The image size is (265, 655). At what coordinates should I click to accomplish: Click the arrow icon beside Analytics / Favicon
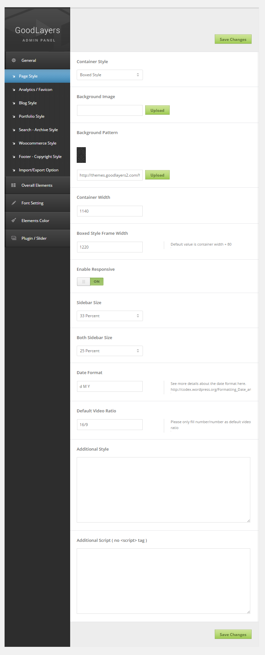(14, 90)
